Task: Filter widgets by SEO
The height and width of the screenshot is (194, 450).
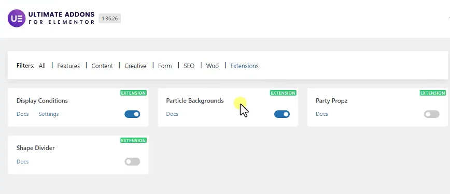Action: pos(189,66)
